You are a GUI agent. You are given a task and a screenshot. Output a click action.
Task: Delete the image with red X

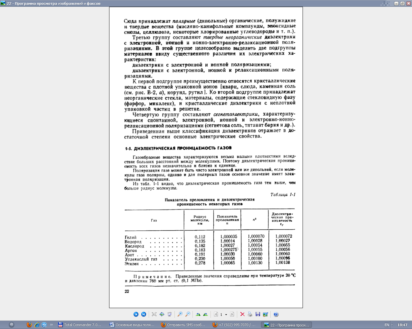coord(242,314)
